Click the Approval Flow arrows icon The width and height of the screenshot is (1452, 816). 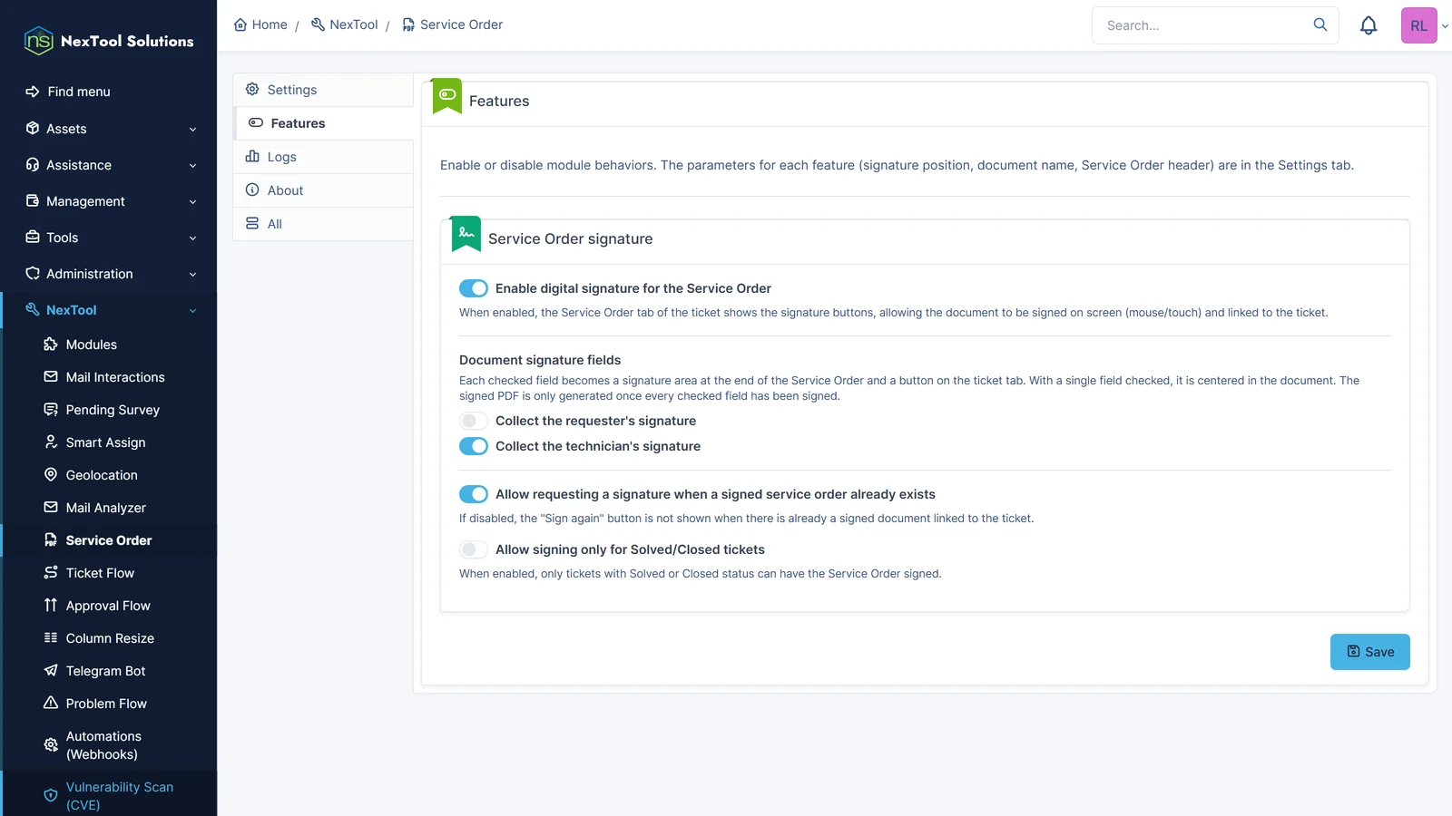pos(51,606)
